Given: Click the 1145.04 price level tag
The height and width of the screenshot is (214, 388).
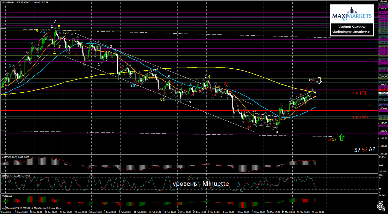Looking at the screenshot, I should 383,126.
